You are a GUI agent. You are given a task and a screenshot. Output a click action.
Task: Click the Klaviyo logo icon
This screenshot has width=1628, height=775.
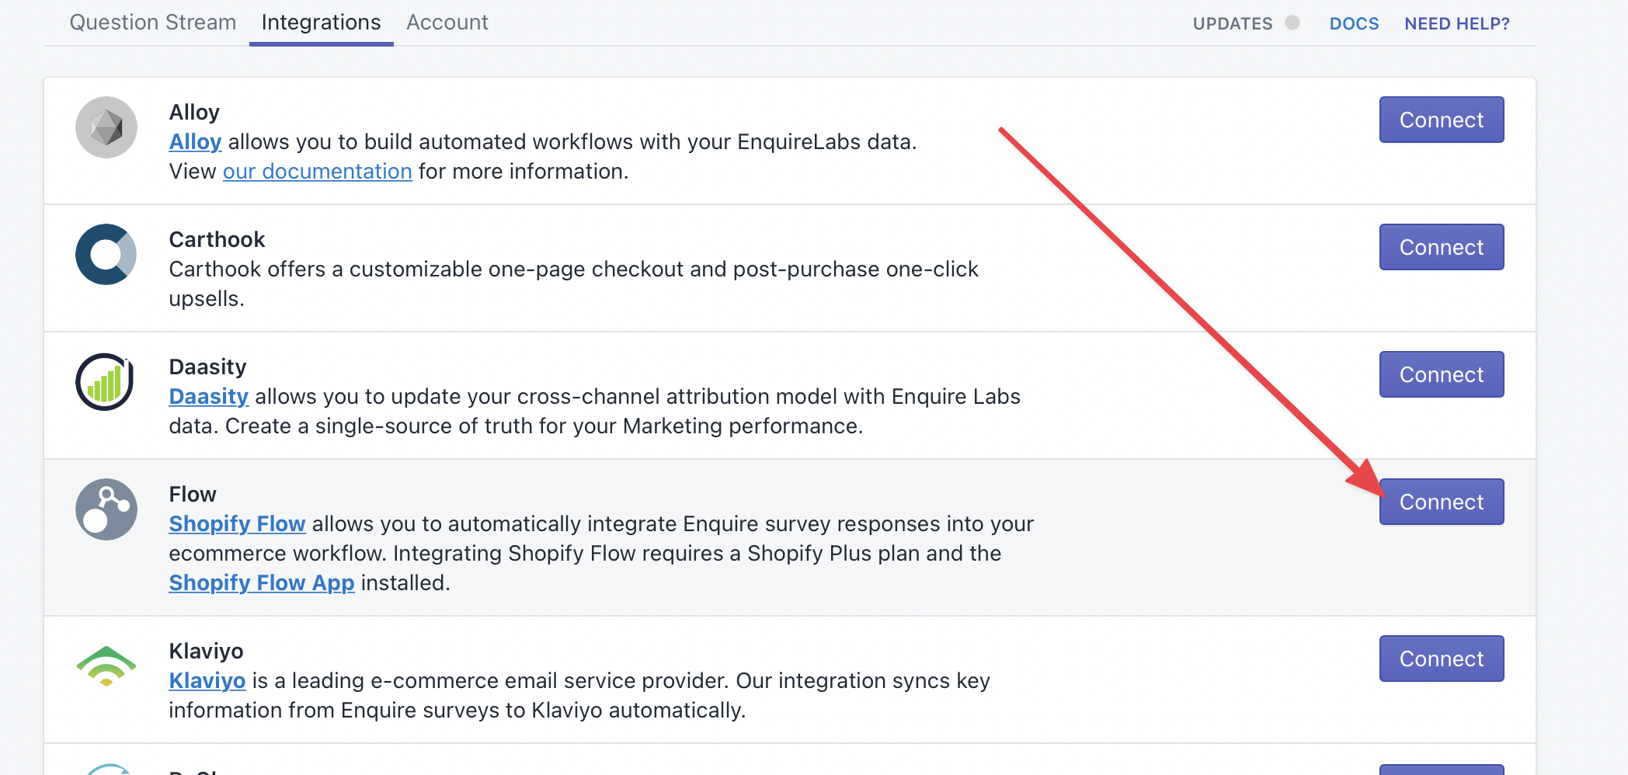106,666
